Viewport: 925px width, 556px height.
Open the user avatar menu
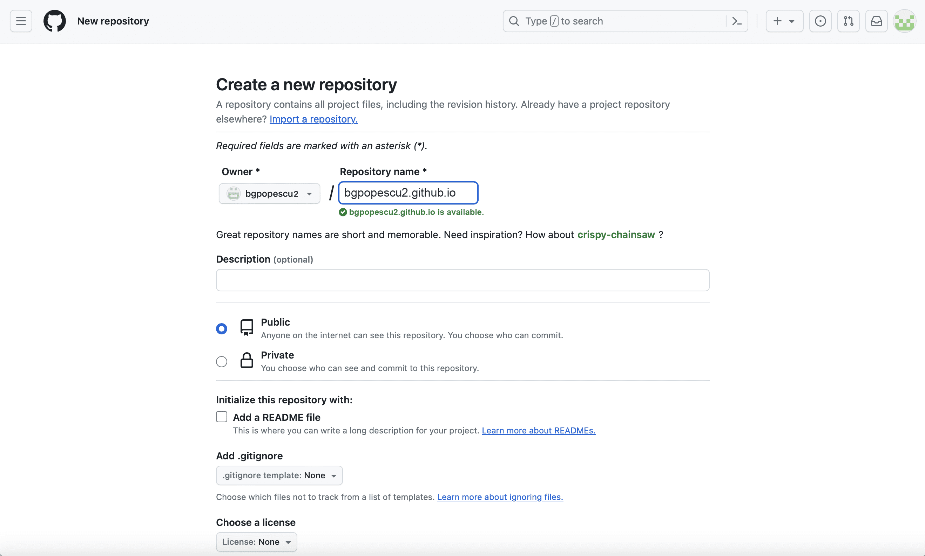(x=905, y=21)
